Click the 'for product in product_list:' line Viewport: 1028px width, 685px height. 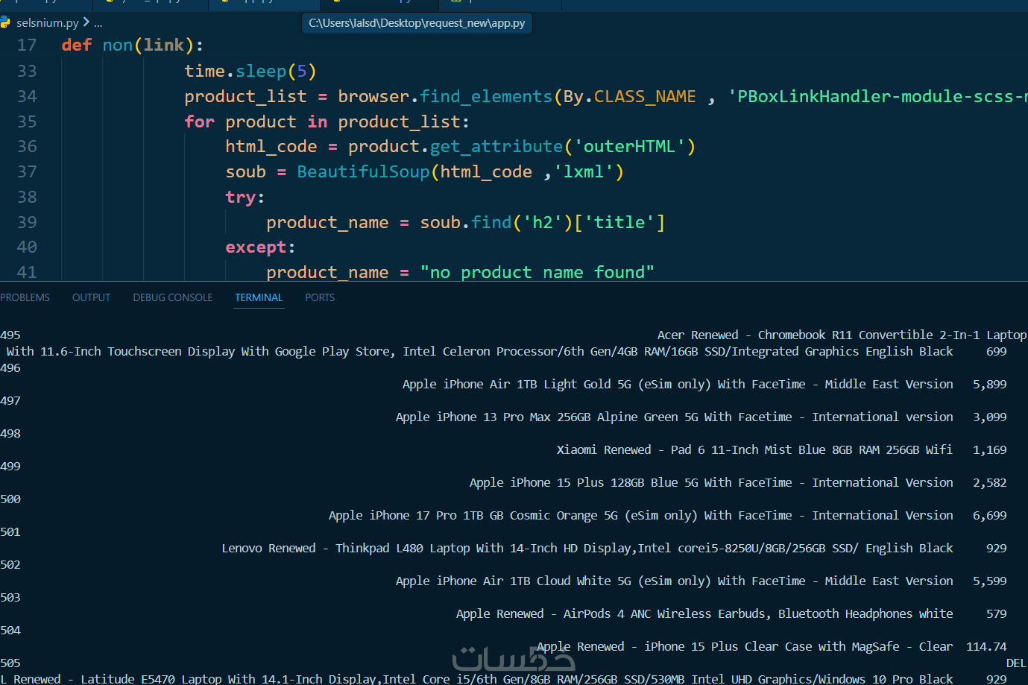(x=327, y=122)
